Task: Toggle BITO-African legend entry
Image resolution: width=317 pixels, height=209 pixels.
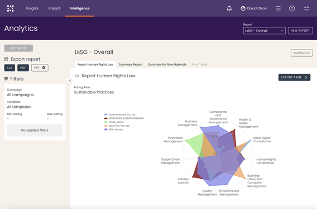Action: click(x=113, y=130)
